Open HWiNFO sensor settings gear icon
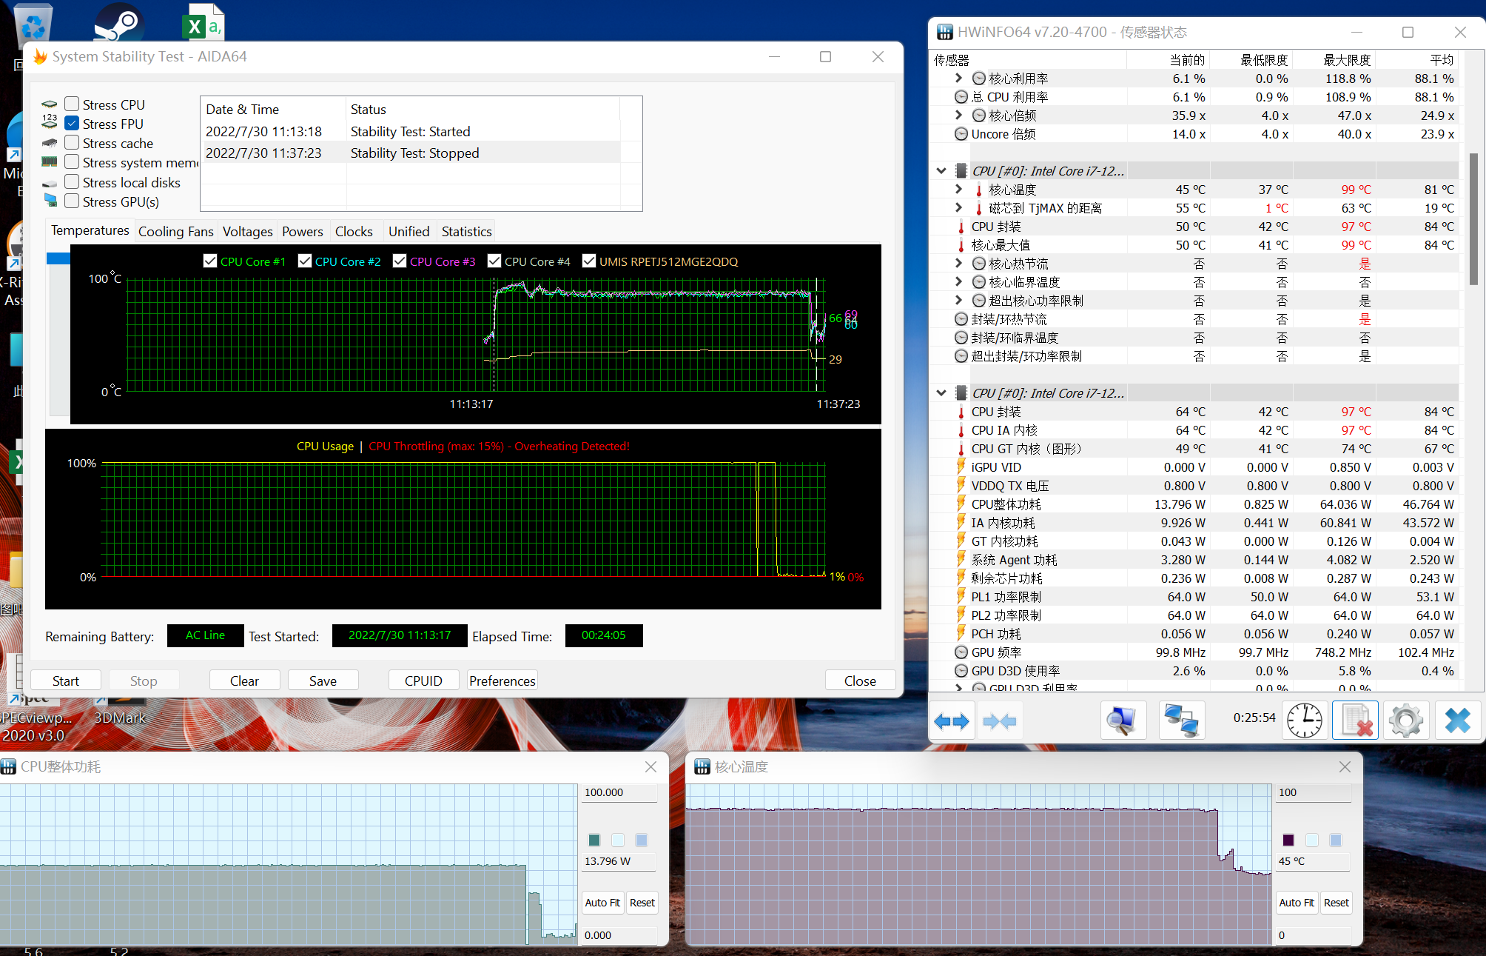 [1405, 721]
